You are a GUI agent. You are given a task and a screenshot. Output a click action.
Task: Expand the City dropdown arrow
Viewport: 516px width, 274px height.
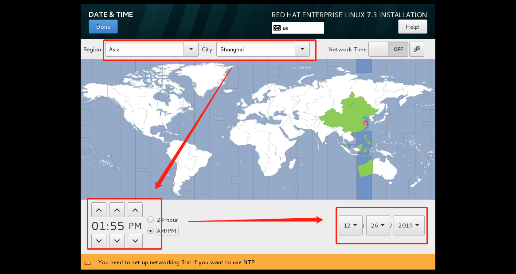tap(302, 49)
